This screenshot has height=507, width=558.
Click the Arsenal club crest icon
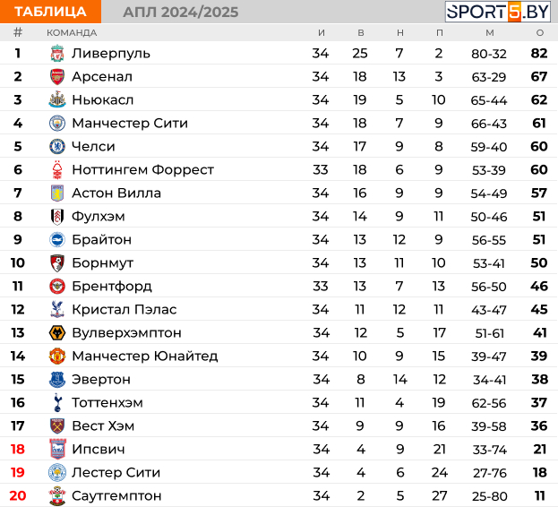tap(57, 77)
